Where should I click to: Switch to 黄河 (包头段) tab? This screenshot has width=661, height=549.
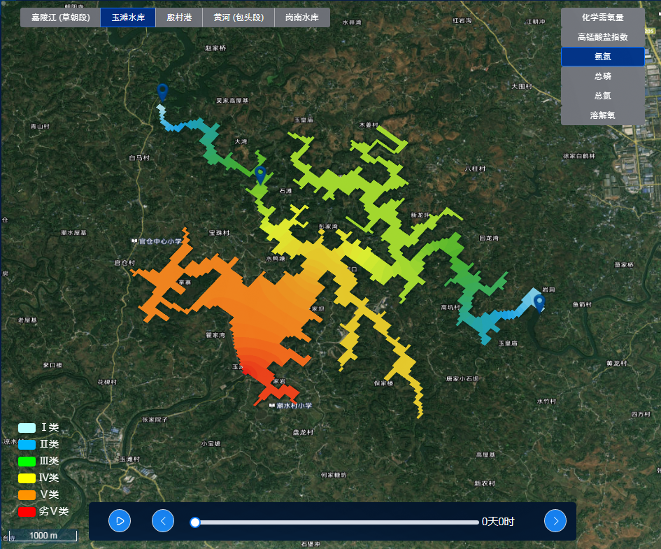pos(239,18)
